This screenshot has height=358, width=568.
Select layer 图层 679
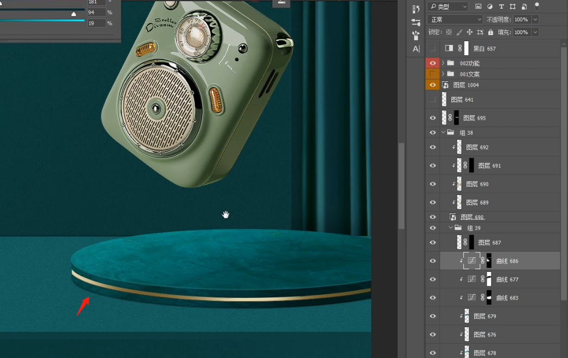(x=500, y=316)
